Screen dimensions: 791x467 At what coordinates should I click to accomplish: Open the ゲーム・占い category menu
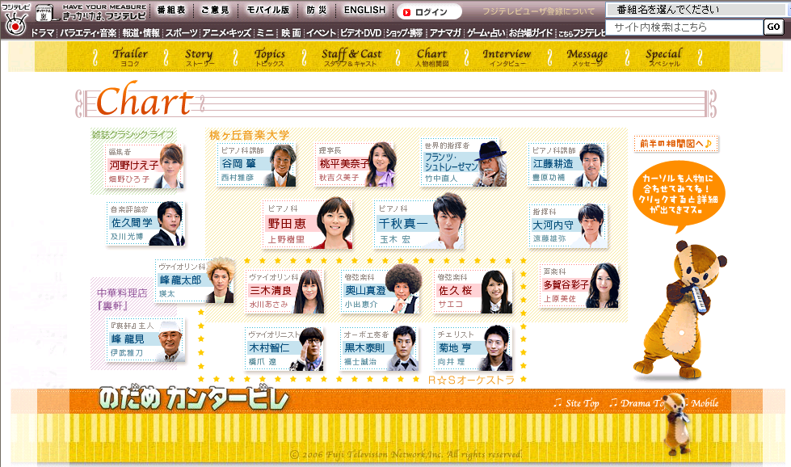point(486,33)
